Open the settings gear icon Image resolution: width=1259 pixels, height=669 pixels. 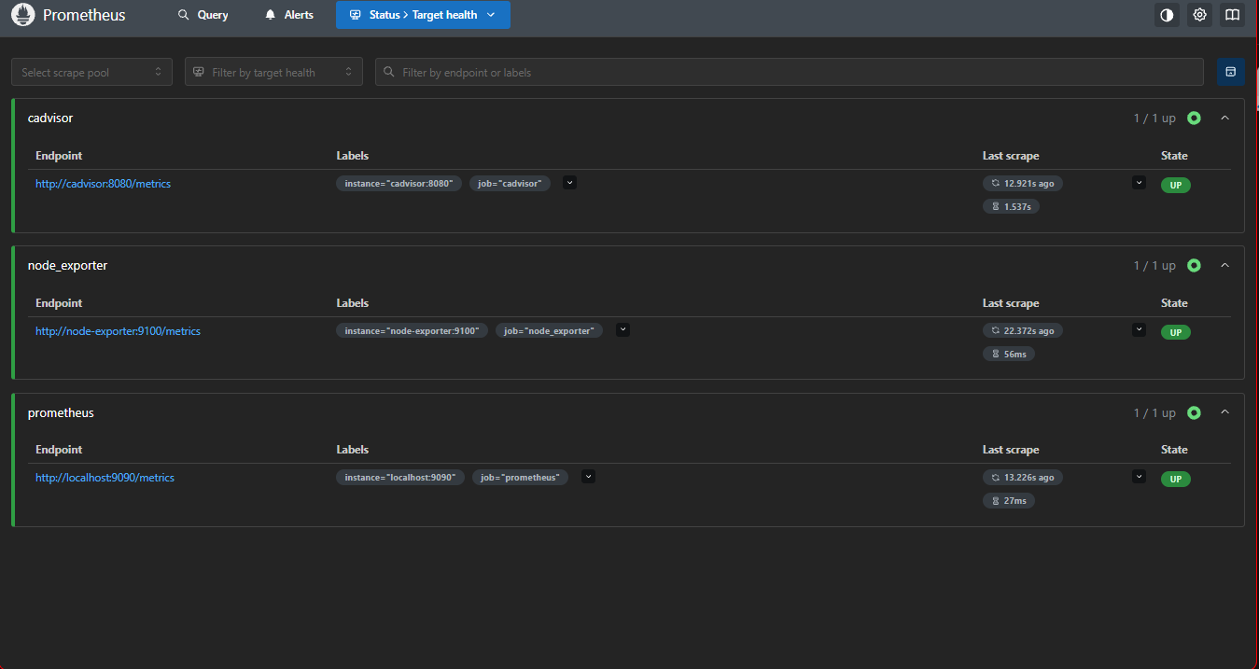pyautogui.click(x=1199, y=15)
